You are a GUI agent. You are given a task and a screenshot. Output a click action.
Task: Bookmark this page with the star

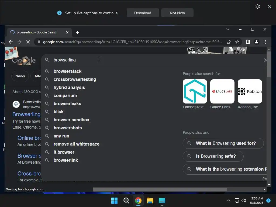click(x=237, y=42)
